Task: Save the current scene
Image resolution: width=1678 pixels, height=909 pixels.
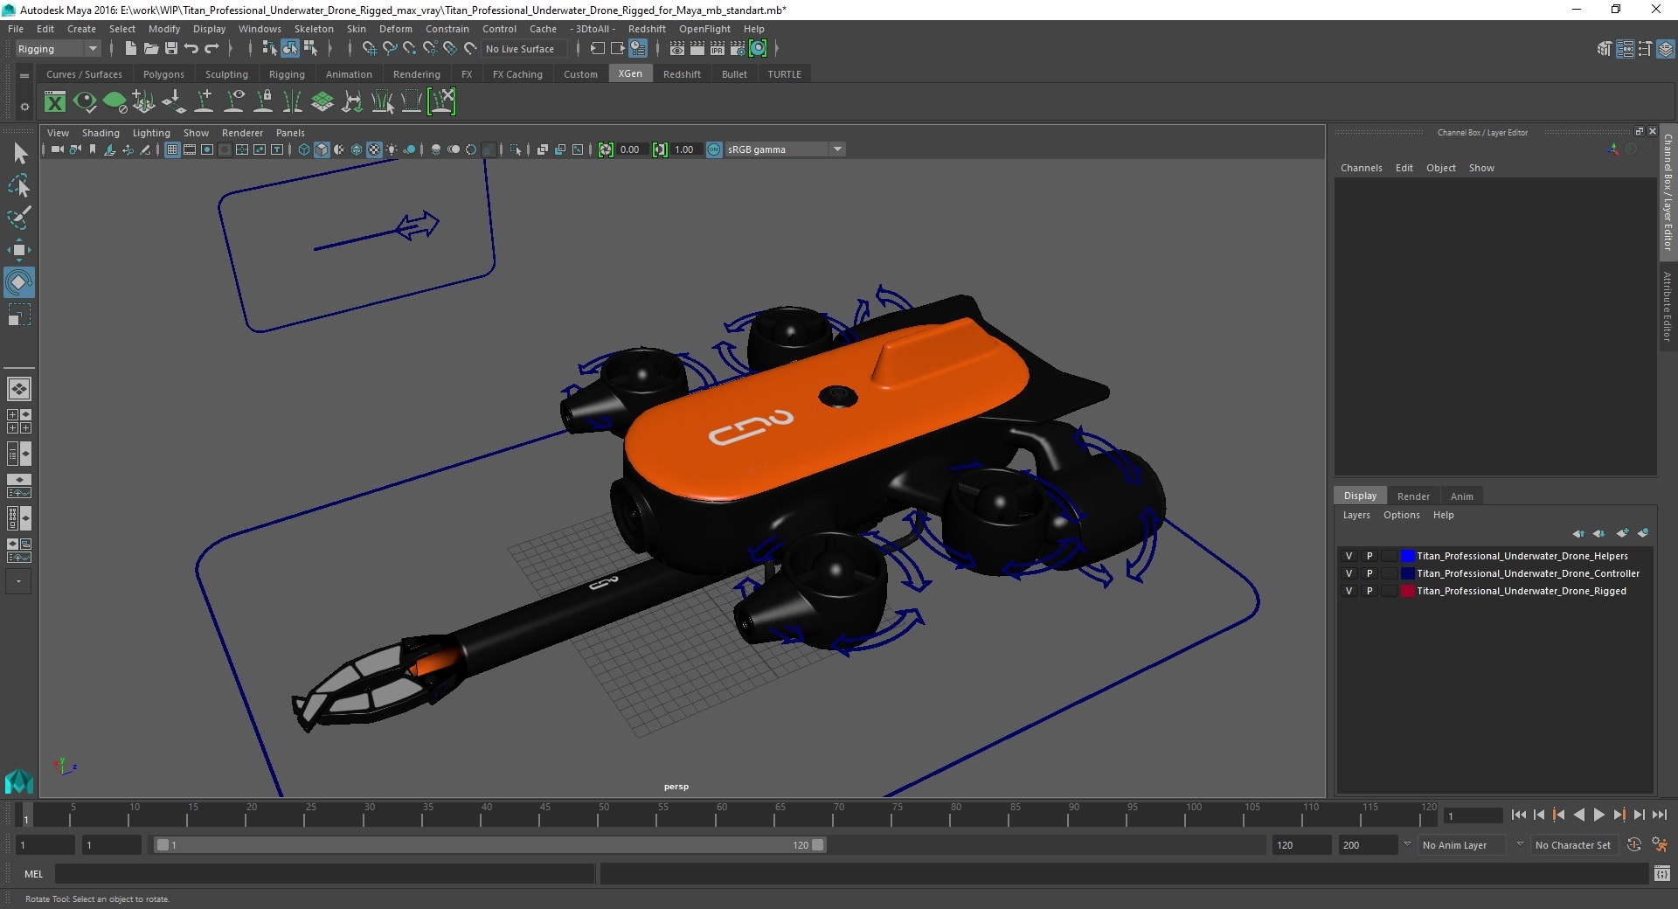Action: pos(171,49)
